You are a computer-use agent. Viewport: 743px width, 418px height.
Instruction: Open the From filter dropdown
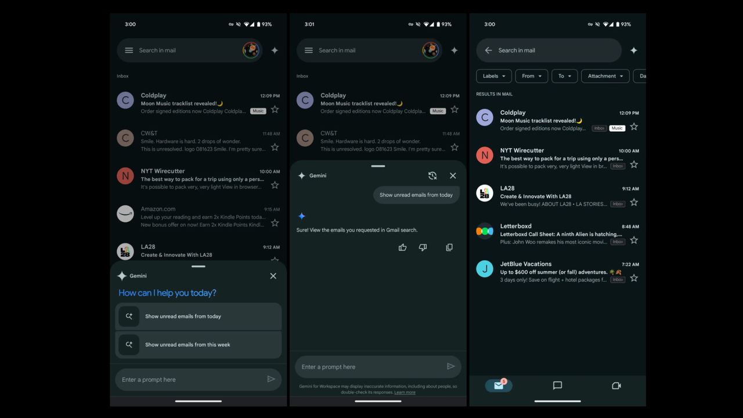[531, 75]
